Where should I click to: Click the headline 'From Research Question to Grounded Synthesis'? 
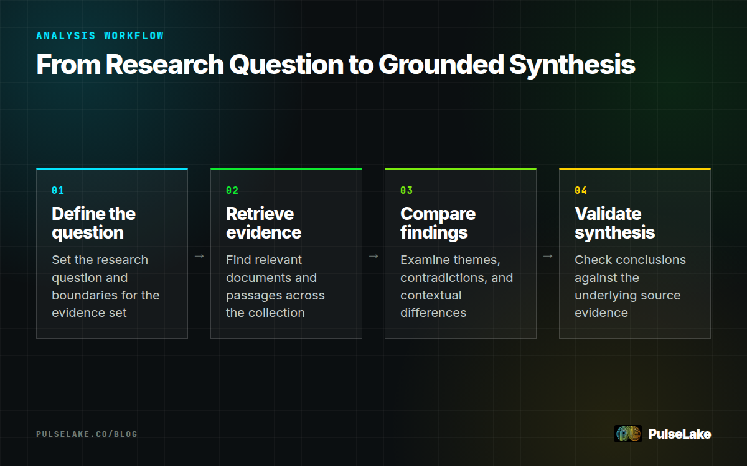336,65
